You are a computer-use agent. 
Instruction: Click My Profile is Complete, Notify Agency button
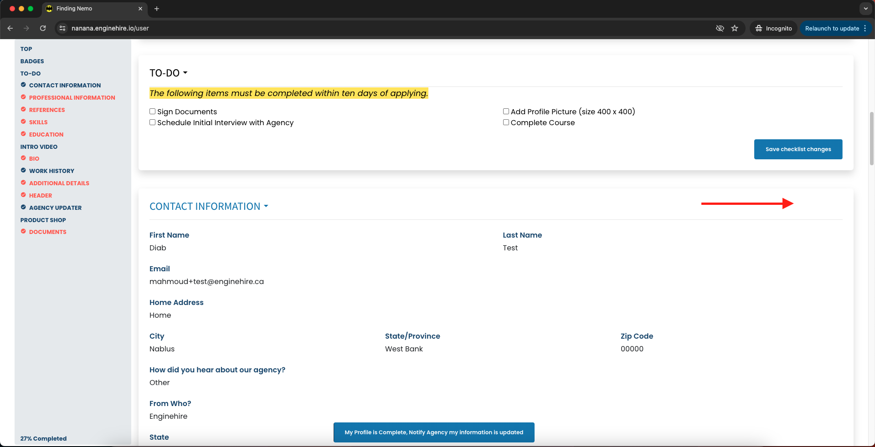pos(434,432)
